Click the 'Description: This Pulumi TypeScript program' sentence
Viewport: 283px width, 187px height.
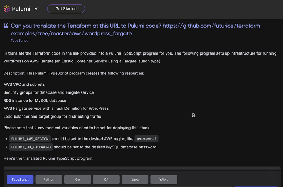[74, 73]
